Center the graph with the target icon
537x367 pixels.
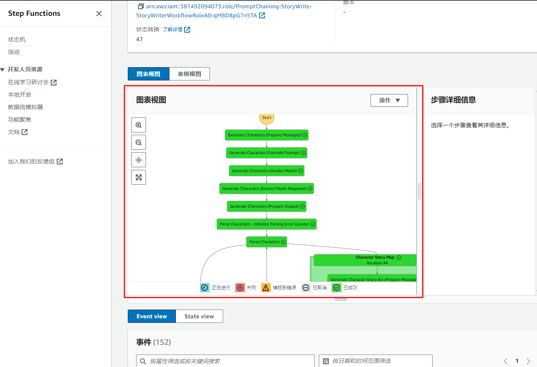click(139, 160)
